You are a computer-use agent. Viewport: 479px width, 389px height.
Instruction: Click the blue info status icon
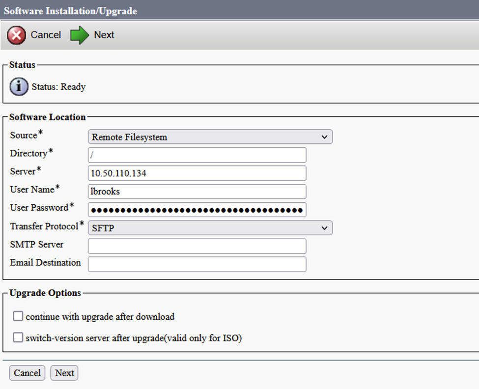19,87
